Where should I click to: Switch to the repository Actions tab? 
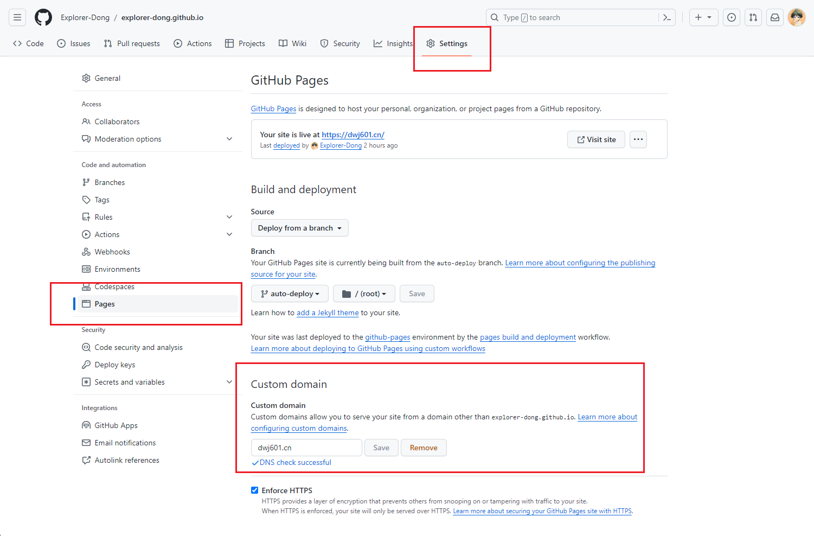coord(193,43)
